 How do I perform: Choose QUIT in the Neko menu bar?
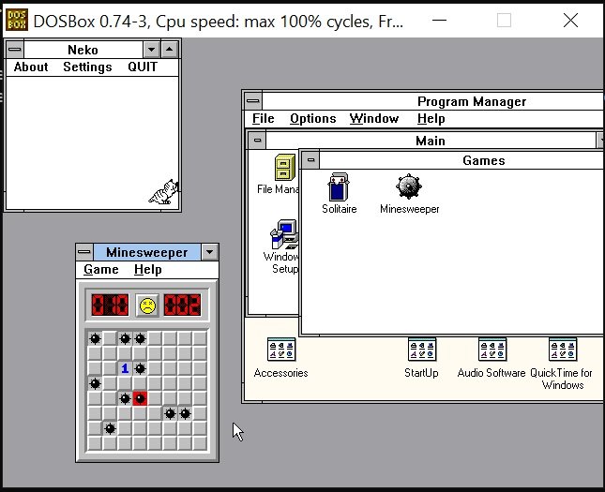tap(143, 67)
